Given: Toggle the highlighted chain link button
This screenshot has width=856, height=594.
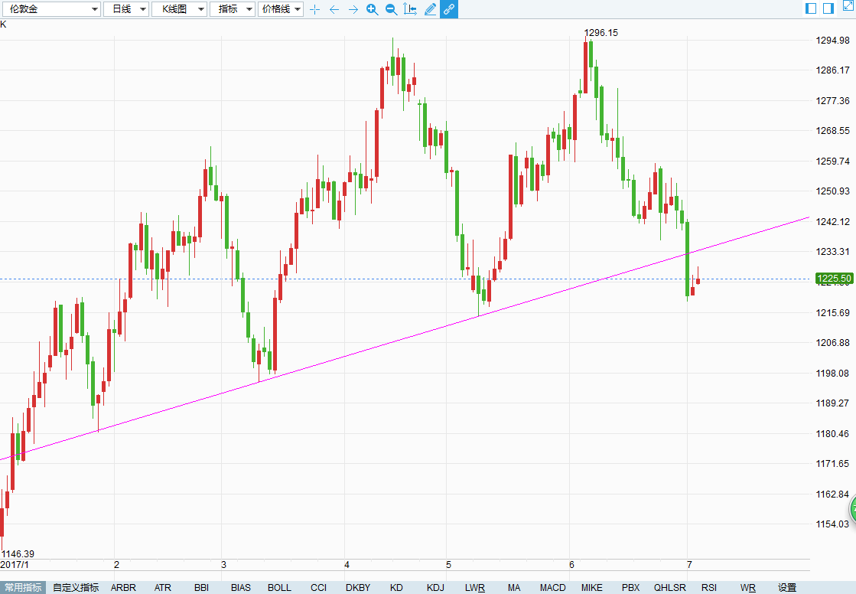Looking at the screenshot, I should [449, 9].
